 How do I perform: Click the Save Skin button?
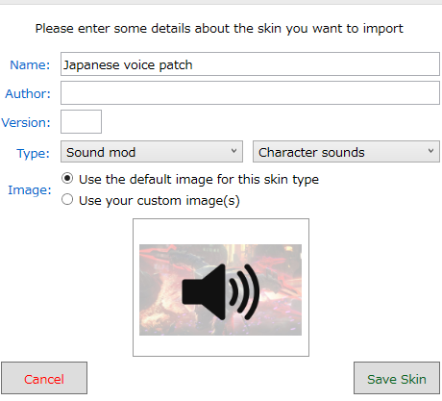(x=397, y=378)
